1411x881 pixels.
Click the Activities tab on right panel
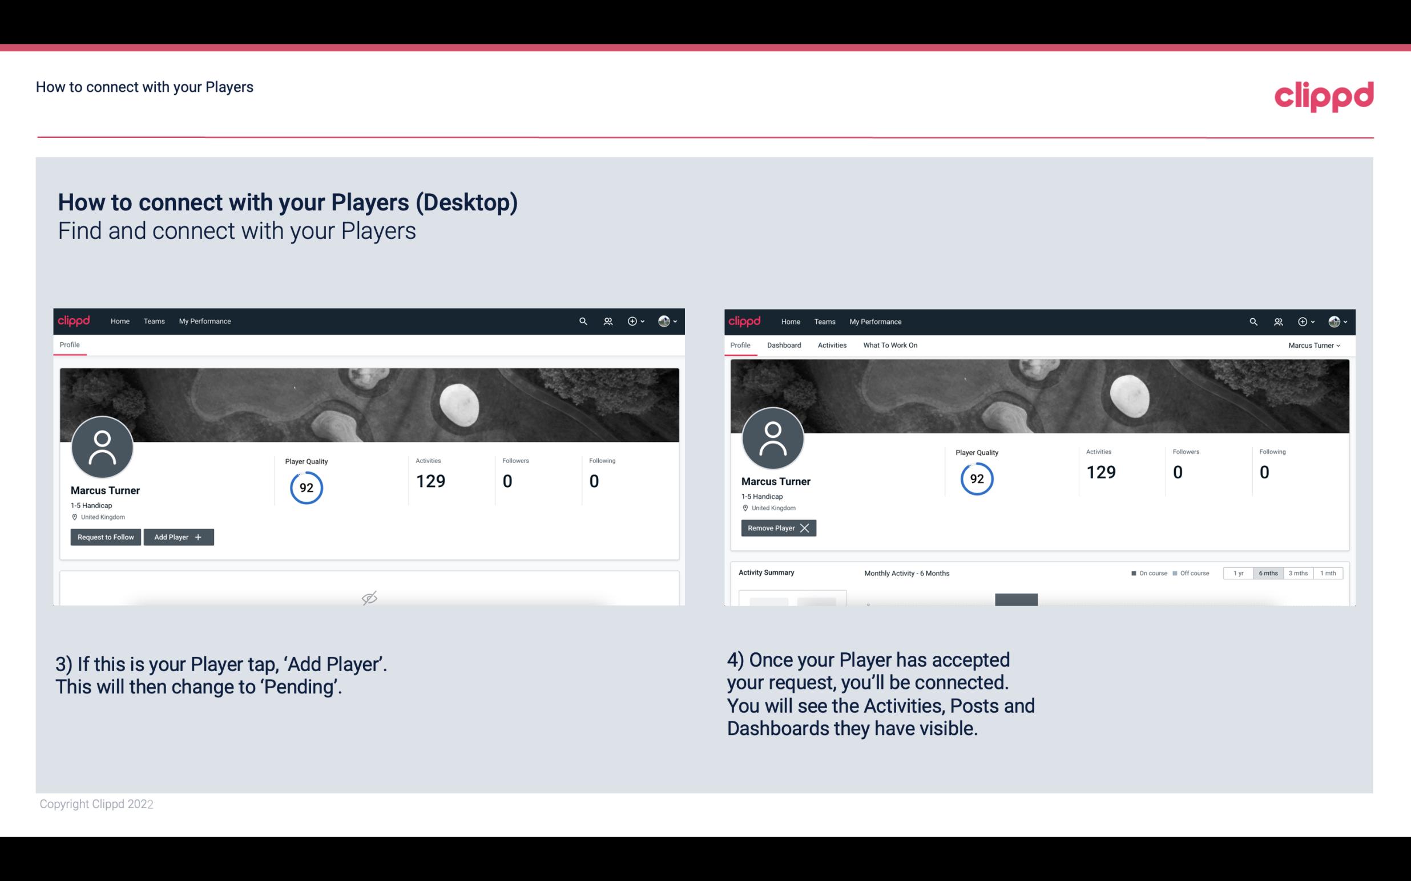coord(832,345)
